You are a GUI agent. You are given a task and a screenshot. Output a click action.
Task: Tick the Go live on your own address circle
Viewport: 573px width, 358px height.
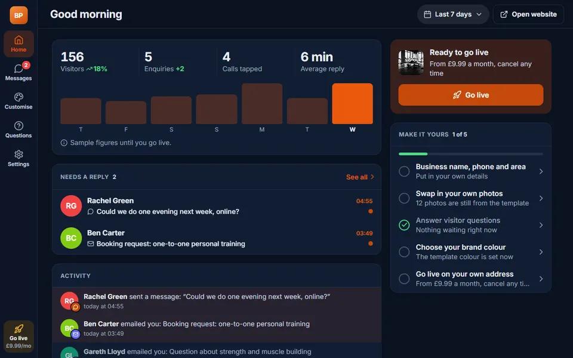pos(404,279)
